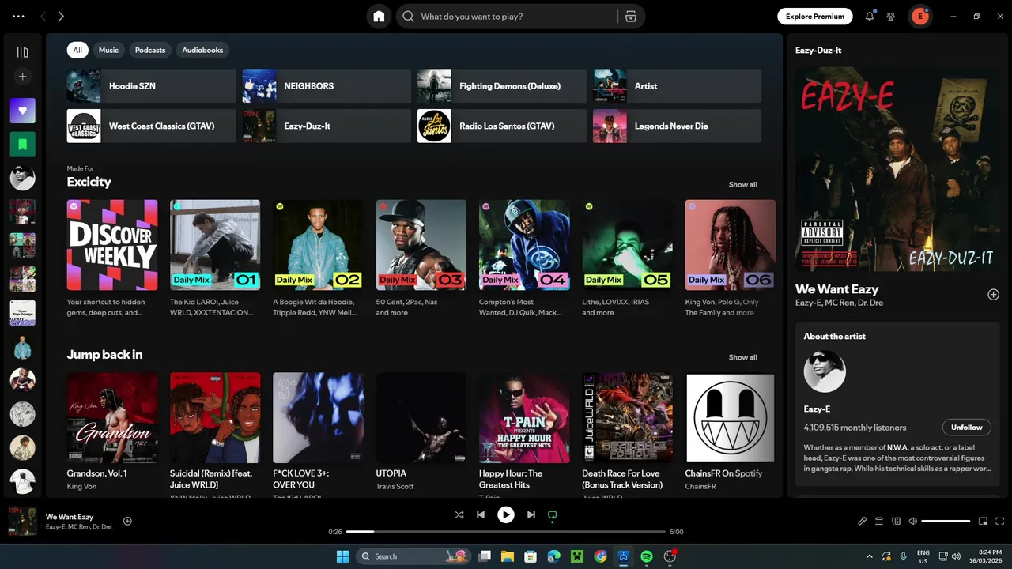Open Daily Mix 01 cover
The image size is (1012, 569).
(215, 245)
